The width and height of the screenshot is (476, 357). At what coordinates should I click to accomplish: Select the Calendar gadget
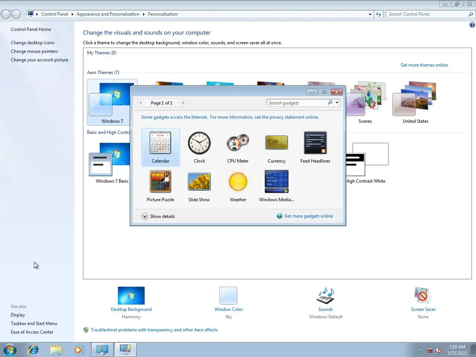click(160, 147)
